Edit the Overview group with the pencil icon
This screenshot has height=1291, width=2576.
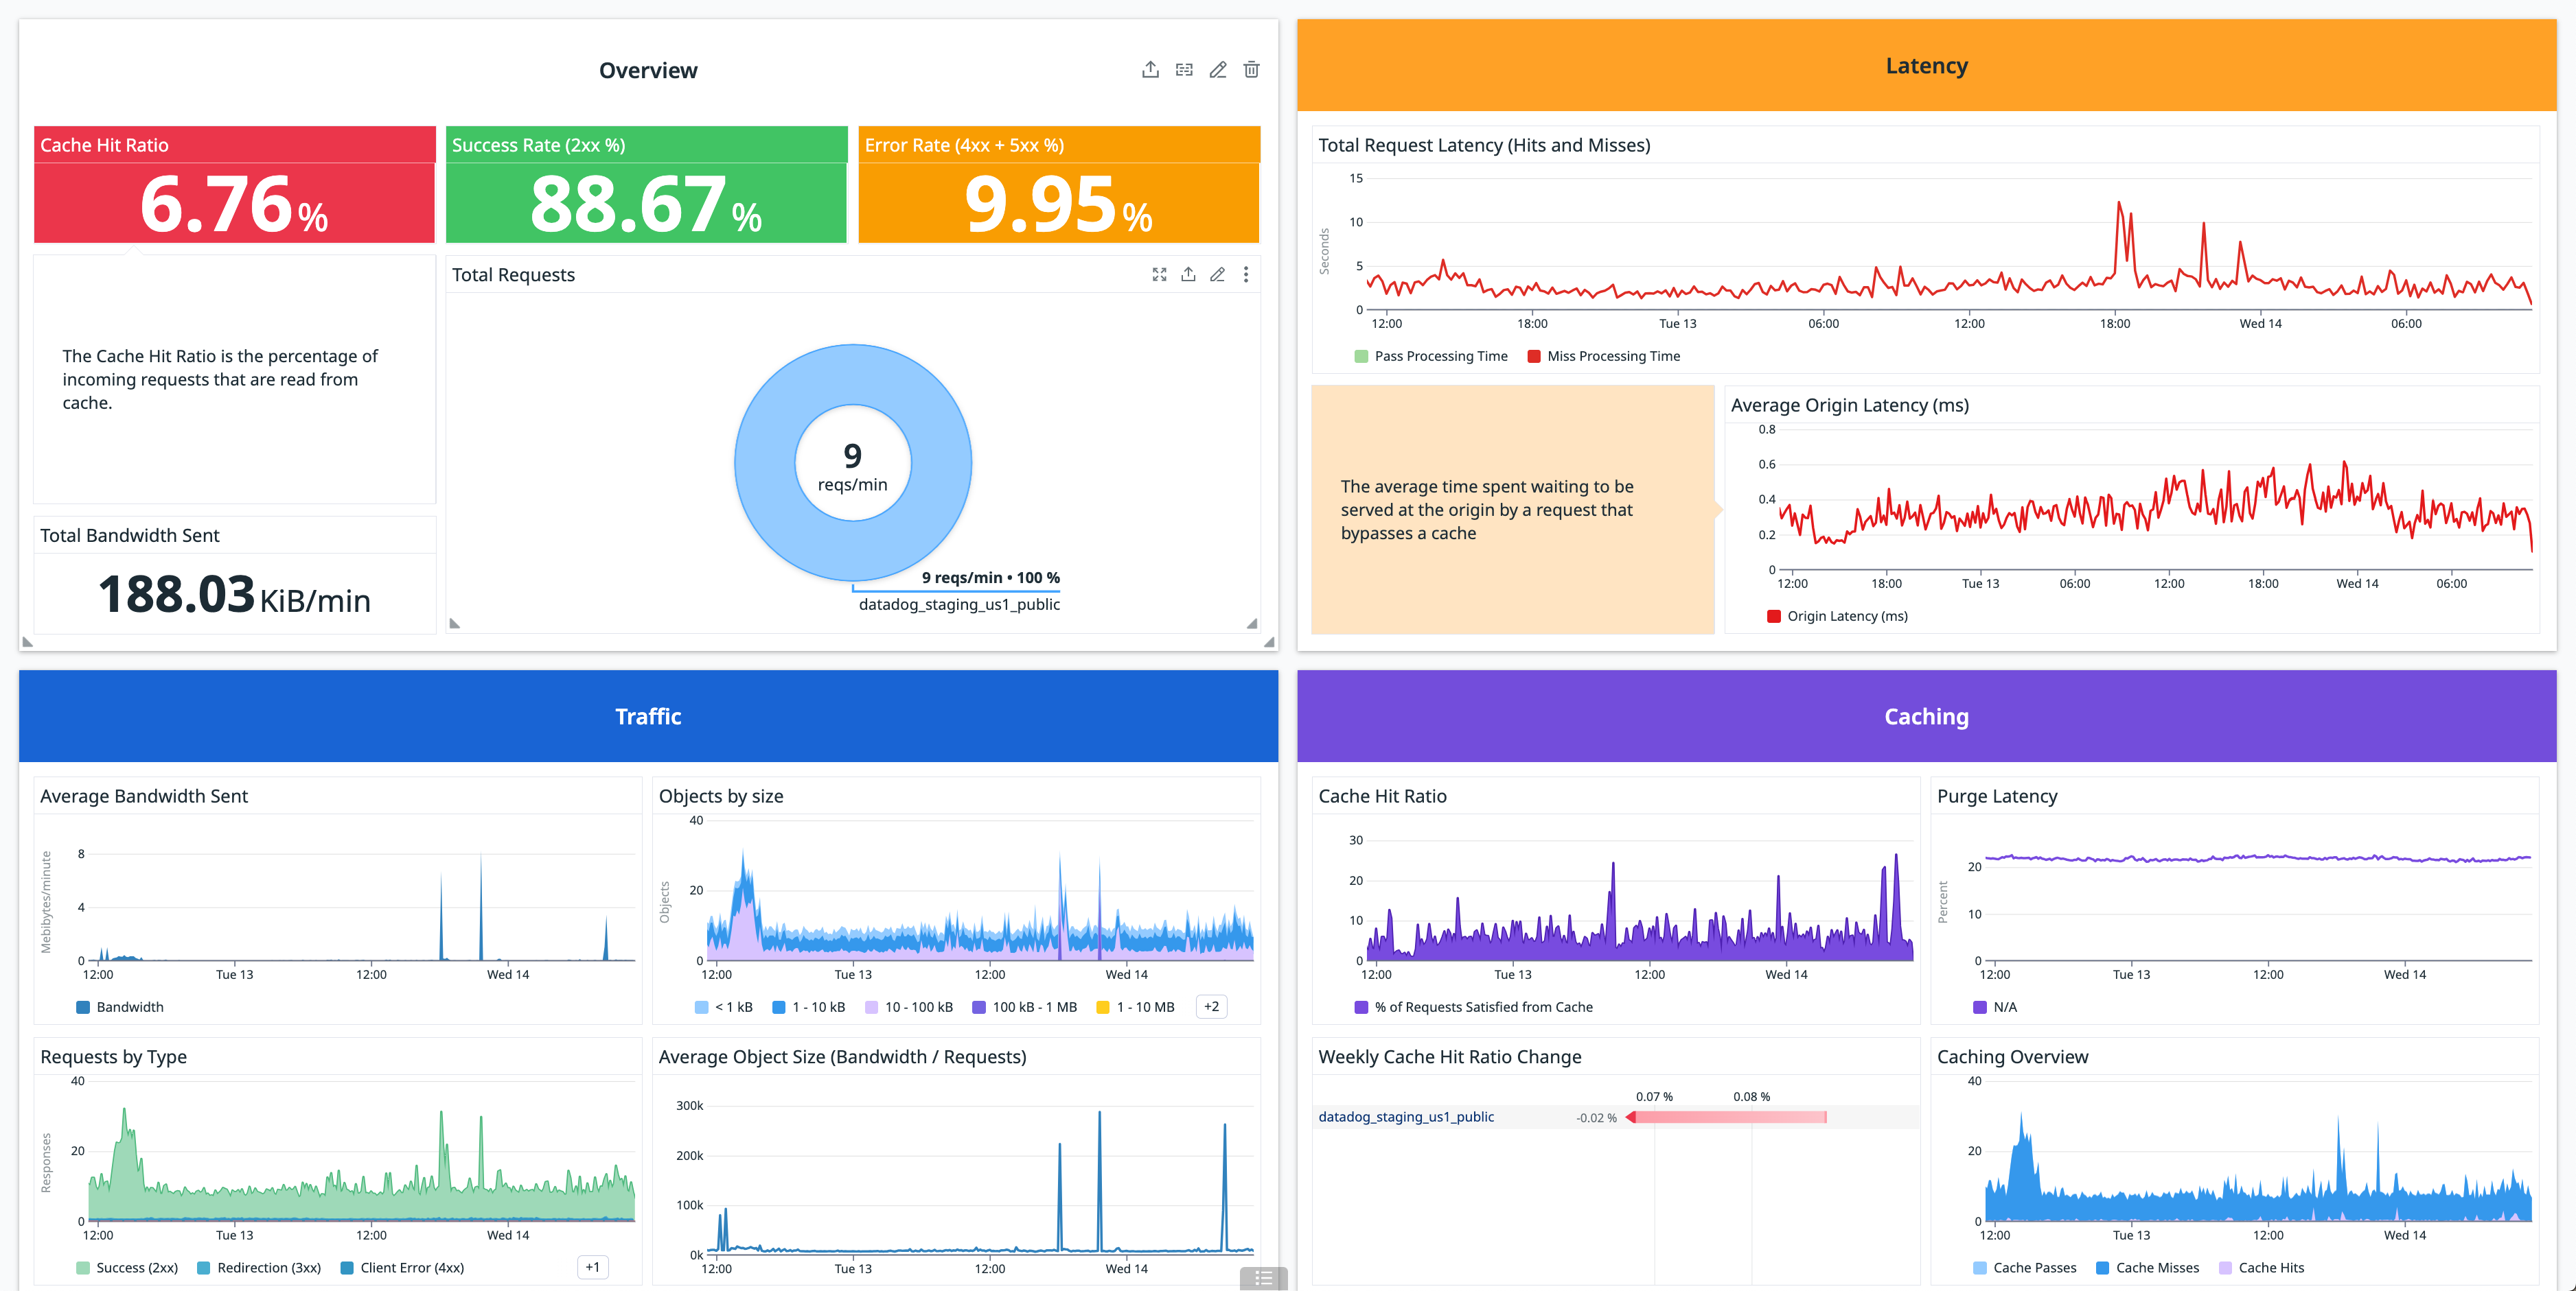[x=1217, y=69]
